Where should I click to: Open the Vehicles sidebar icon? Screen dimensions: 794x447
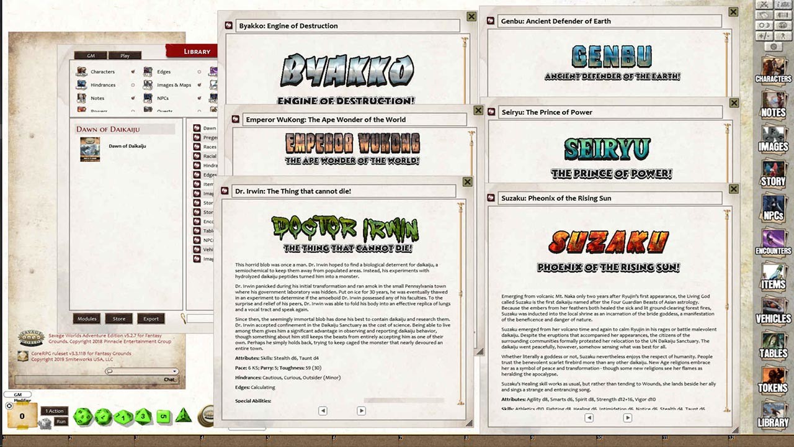[x=773, y=309]
